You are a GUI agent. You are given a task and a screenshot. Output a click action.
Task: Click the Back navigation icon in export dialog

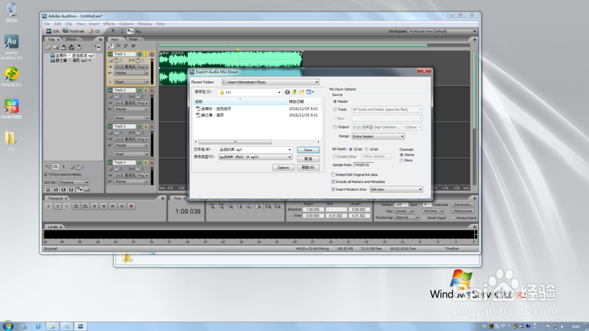click(x=287, y=92)
